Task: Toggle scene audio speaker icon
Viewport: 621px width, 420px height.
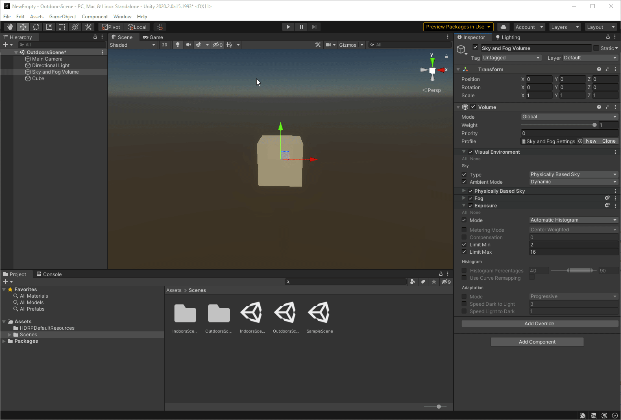Action: 188,45
